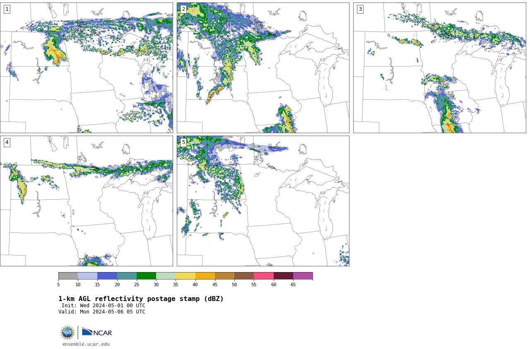Click the NCAR logo

[97, 332]
